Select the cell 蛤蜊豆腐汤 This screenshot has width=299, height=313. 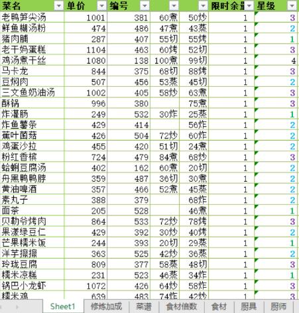tap(32, 168)
